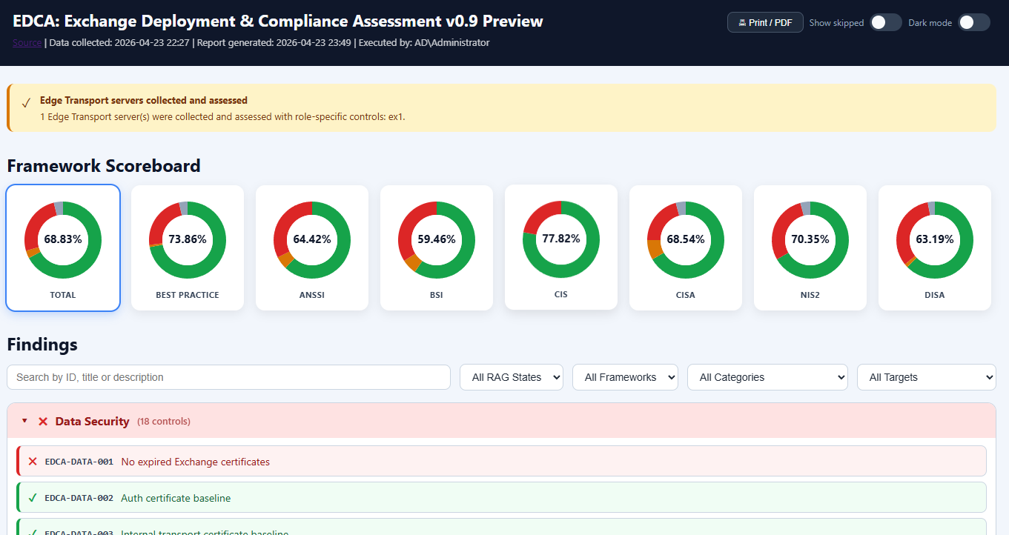Enable the Show skipped toggle
The width and height of the screenshot is (1009, 535).
(x=885, y=23)
